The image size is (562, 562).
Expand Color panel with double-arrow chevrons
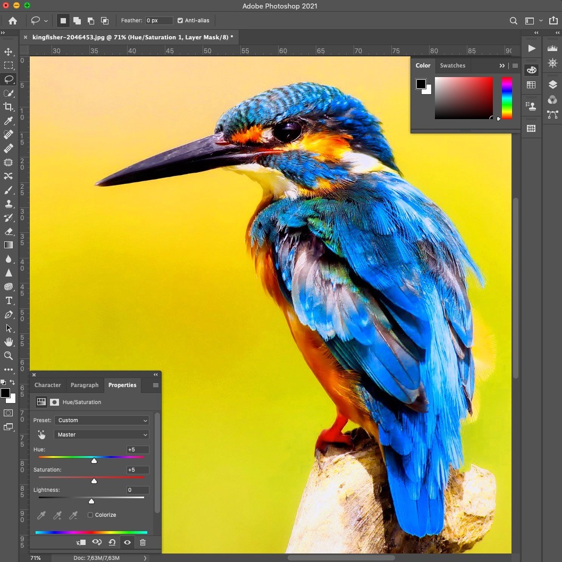pos(502,65)
